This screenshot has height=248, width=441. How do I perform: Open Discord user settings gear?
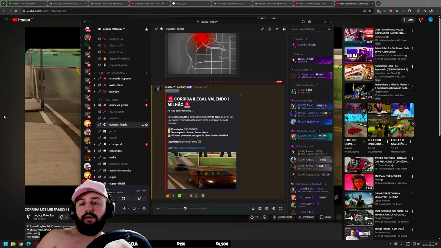[144, 208]
